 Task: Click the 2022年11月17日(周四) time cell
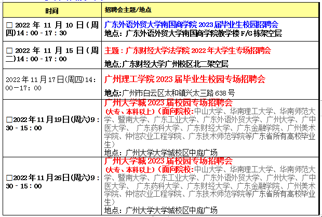(51, 84)
